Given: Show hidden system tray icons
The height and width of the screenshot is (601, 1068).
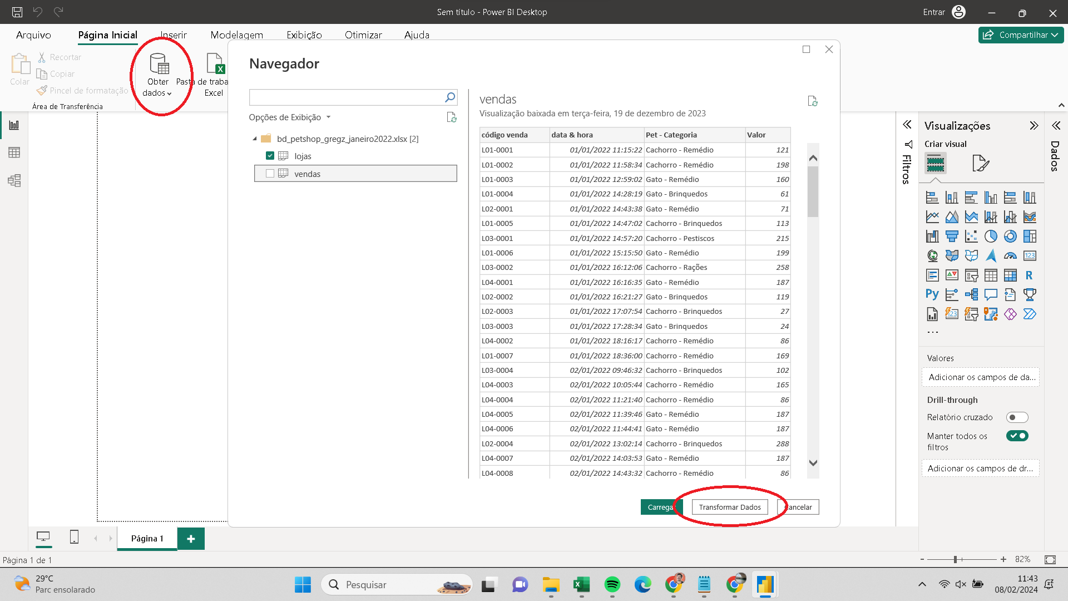Looking at the screenshot, I should [922, 584].
